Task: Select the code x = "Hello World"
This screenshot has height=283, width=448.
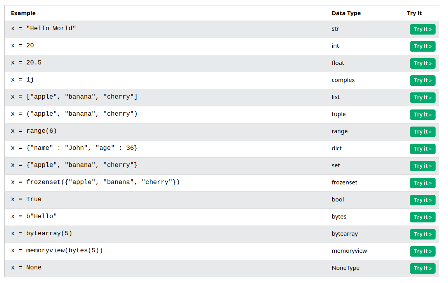Action: point(43,28)
